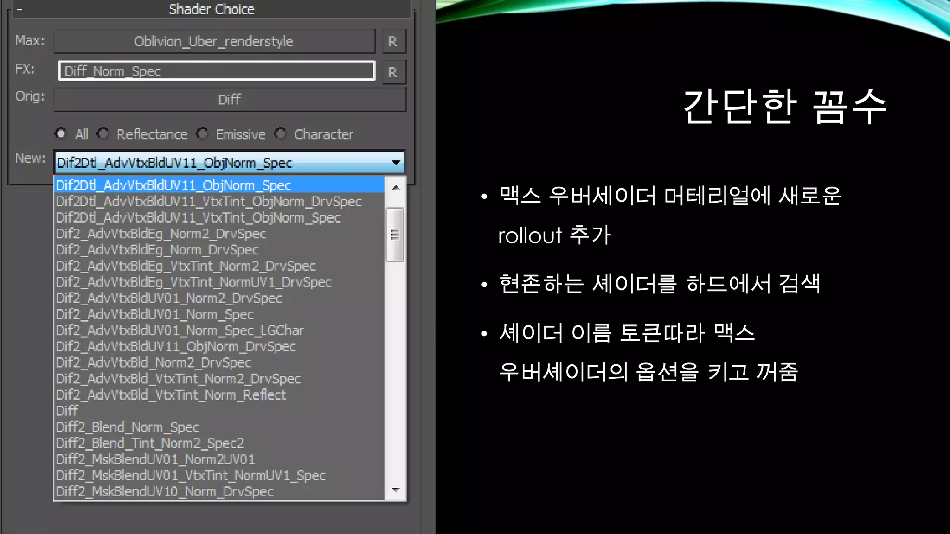Select the Emissive radio button
This screenshot has height=534, width=950.
point(202,134)
